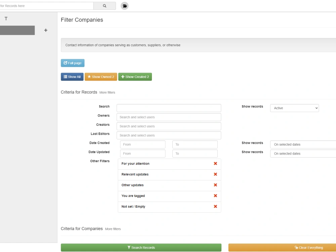Toggle the For your attention red X
This screenshot has height=252, width=336.
coord(215,164)
